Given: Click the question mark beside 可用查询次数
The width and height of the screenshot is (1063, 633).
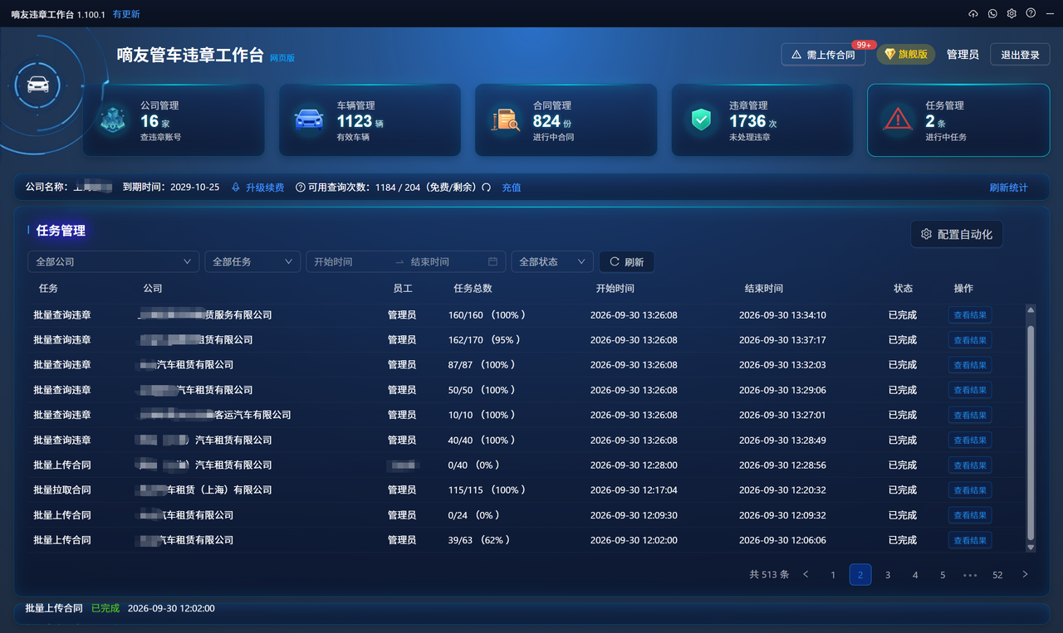Looking at the screenshot, I should tap(301, 187).
